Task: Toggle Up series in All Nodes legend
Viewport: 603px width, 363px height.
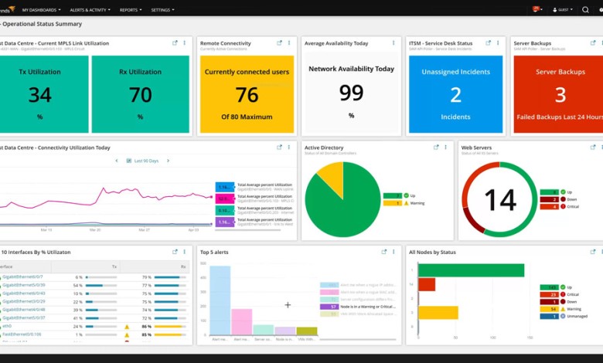Action: (x=556, y=287)
